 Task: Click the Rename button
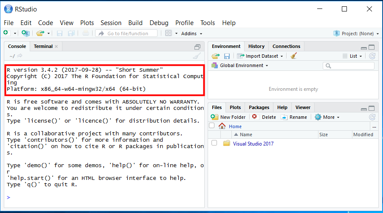294,117
